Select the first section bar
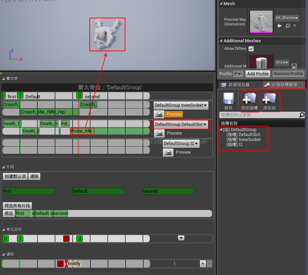Screen dimensions: 308x275 (29, 191)
